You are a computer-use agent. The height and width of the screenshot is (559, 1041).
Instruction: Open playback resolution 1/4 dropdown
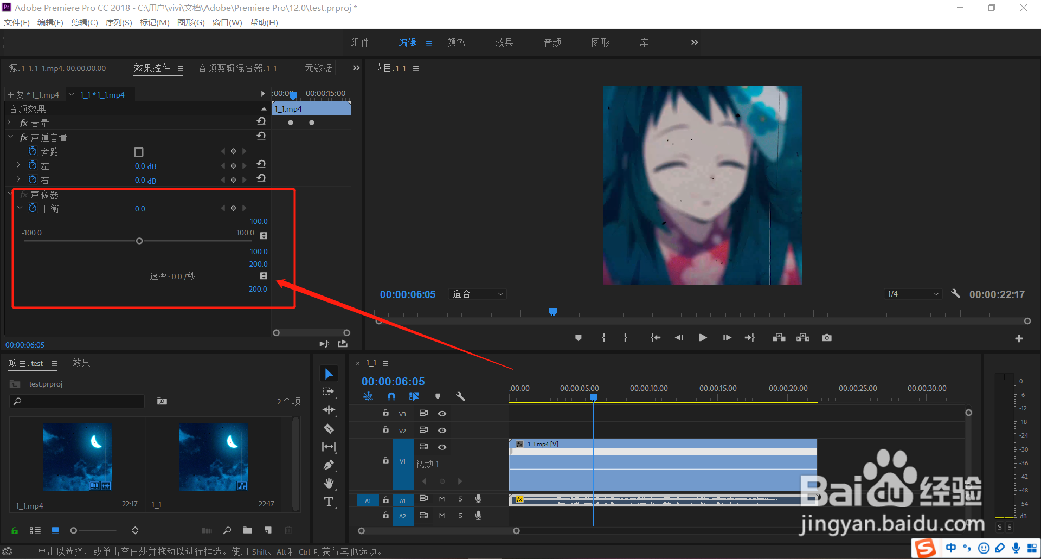pyautogui.click(x=913, y=294)
